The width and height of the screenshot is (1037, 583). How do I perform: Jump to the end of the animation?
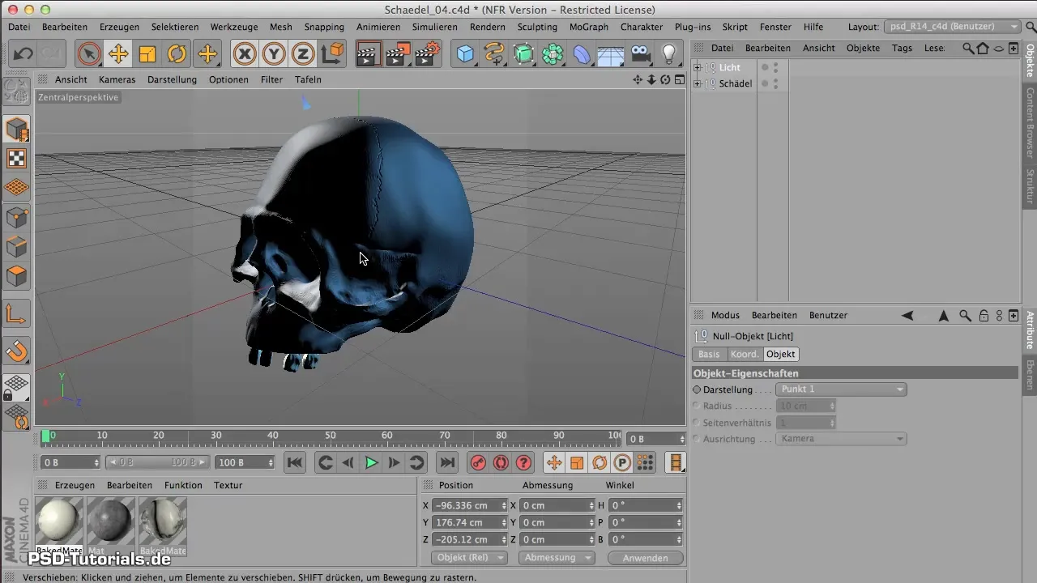(446, 462)
